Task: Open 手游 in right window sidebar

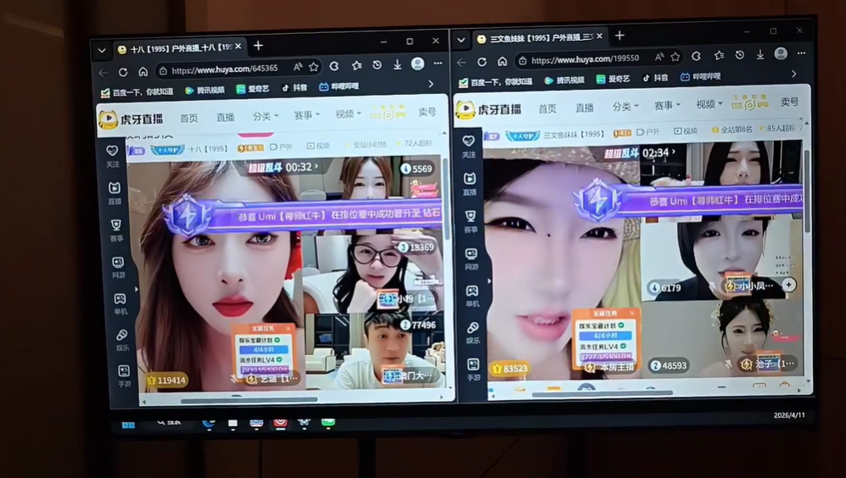Action: pyautogui.click(x=473, y=370)
